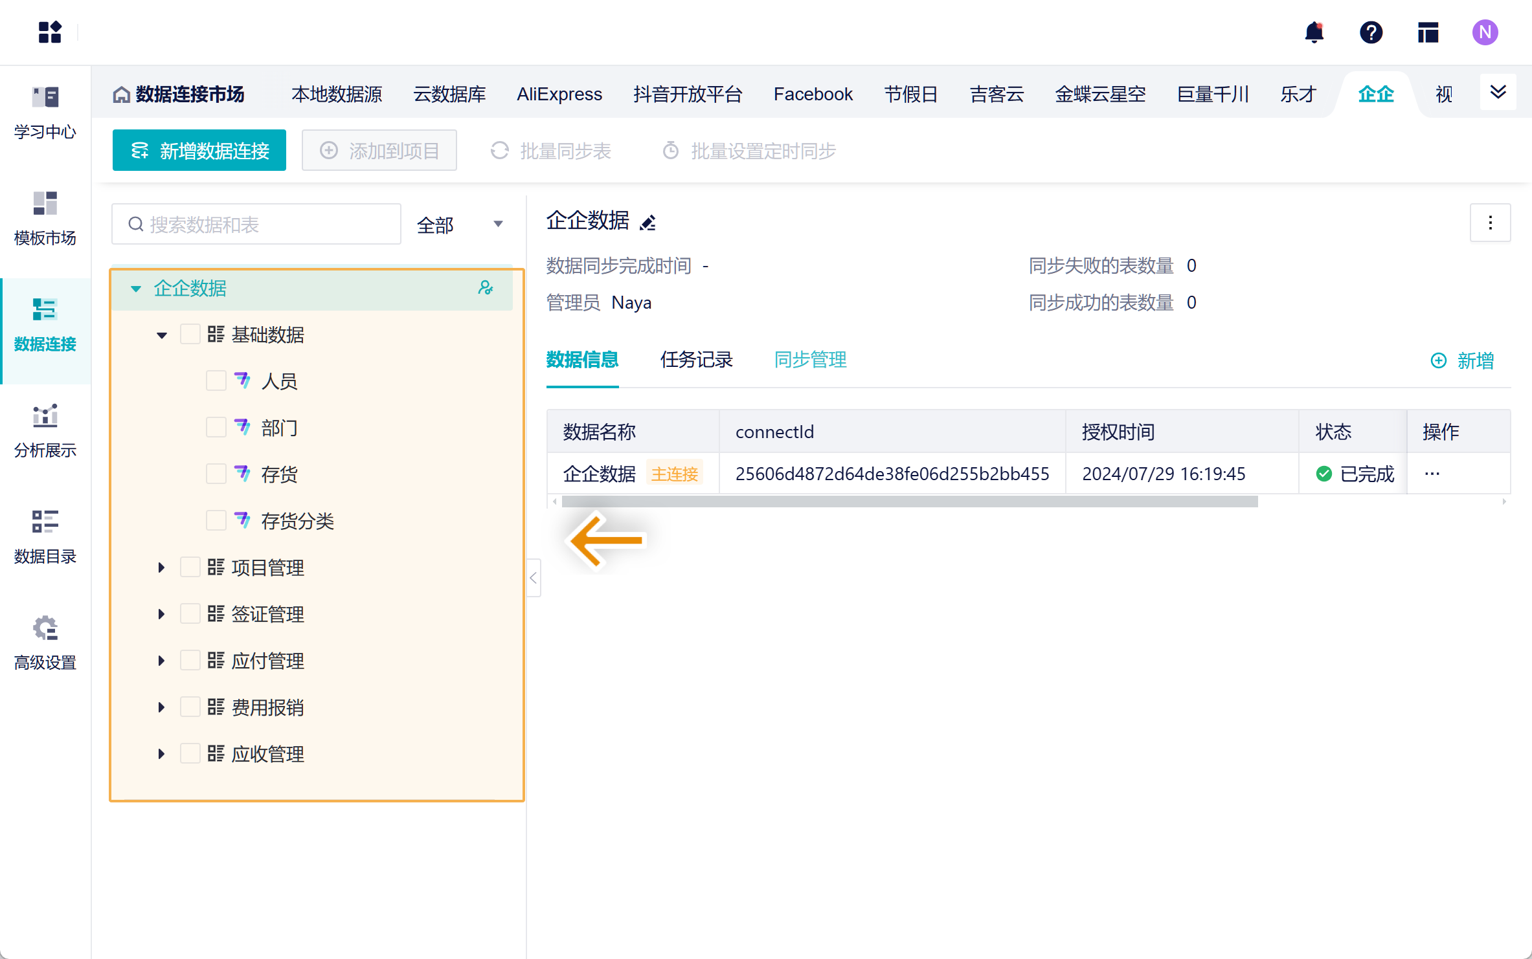Expand more tabs with double chevron

(1498, 93)
